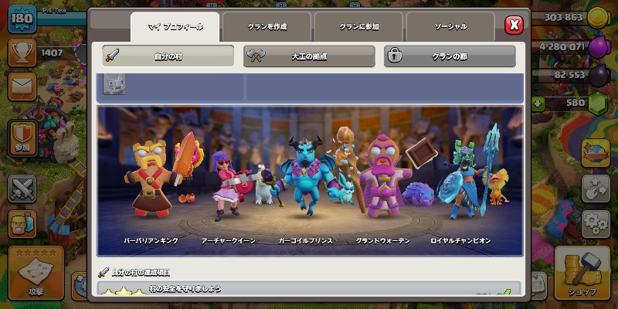Open the army barbarian and potion icon
Screen dimensions: 618x309
(x=22, y=224)
